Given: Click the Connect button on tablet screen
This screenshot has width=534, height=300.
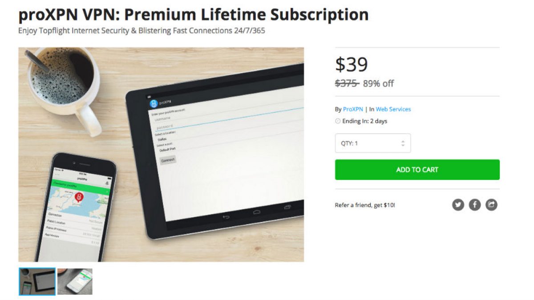Looking at the screenshot, I should pyautogui.click(x=168, y=159).
